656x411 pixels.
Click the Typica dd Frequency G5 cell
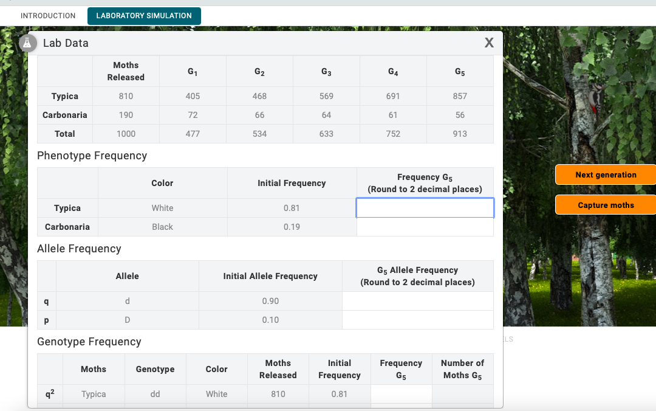coord(401,394)
